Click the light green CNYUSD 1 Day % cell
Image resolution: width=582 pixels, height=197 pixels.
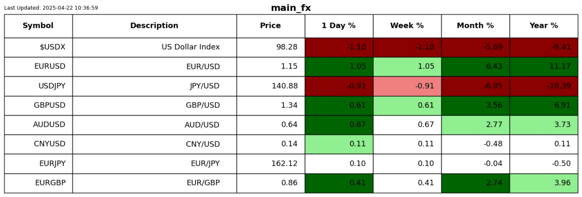[x=339, y=144]
